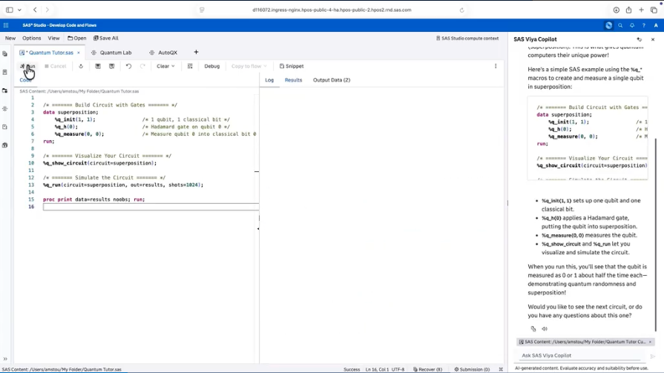This screenshot has height=373, width=664.
Task: Start a new chat in SAS Viya Copilot
Action: [639, 39]
